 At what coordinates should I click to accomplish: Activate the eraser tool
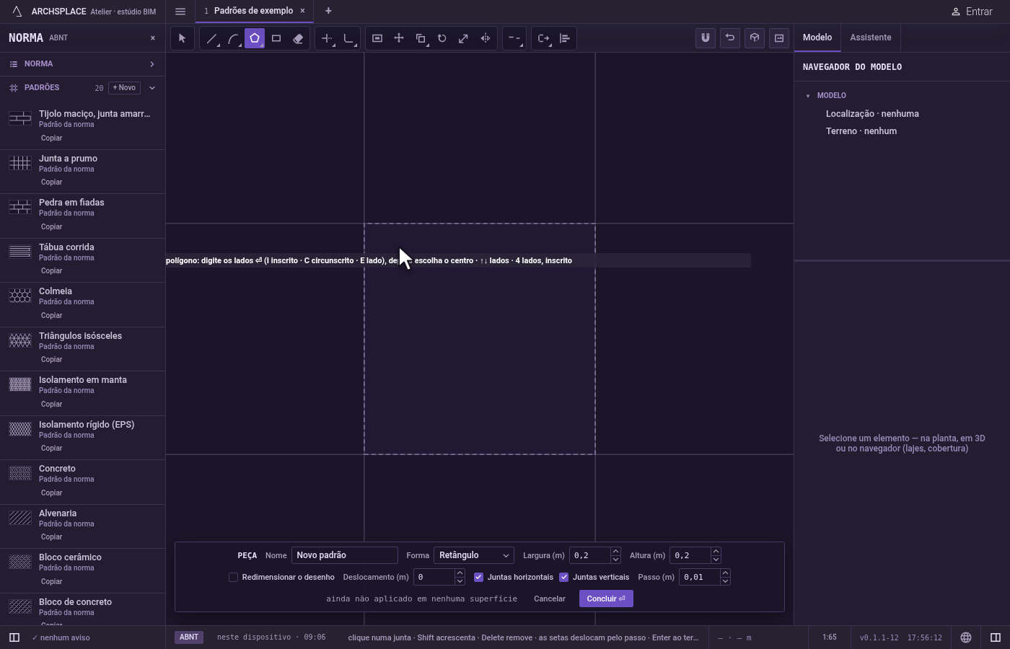point(298,38)
